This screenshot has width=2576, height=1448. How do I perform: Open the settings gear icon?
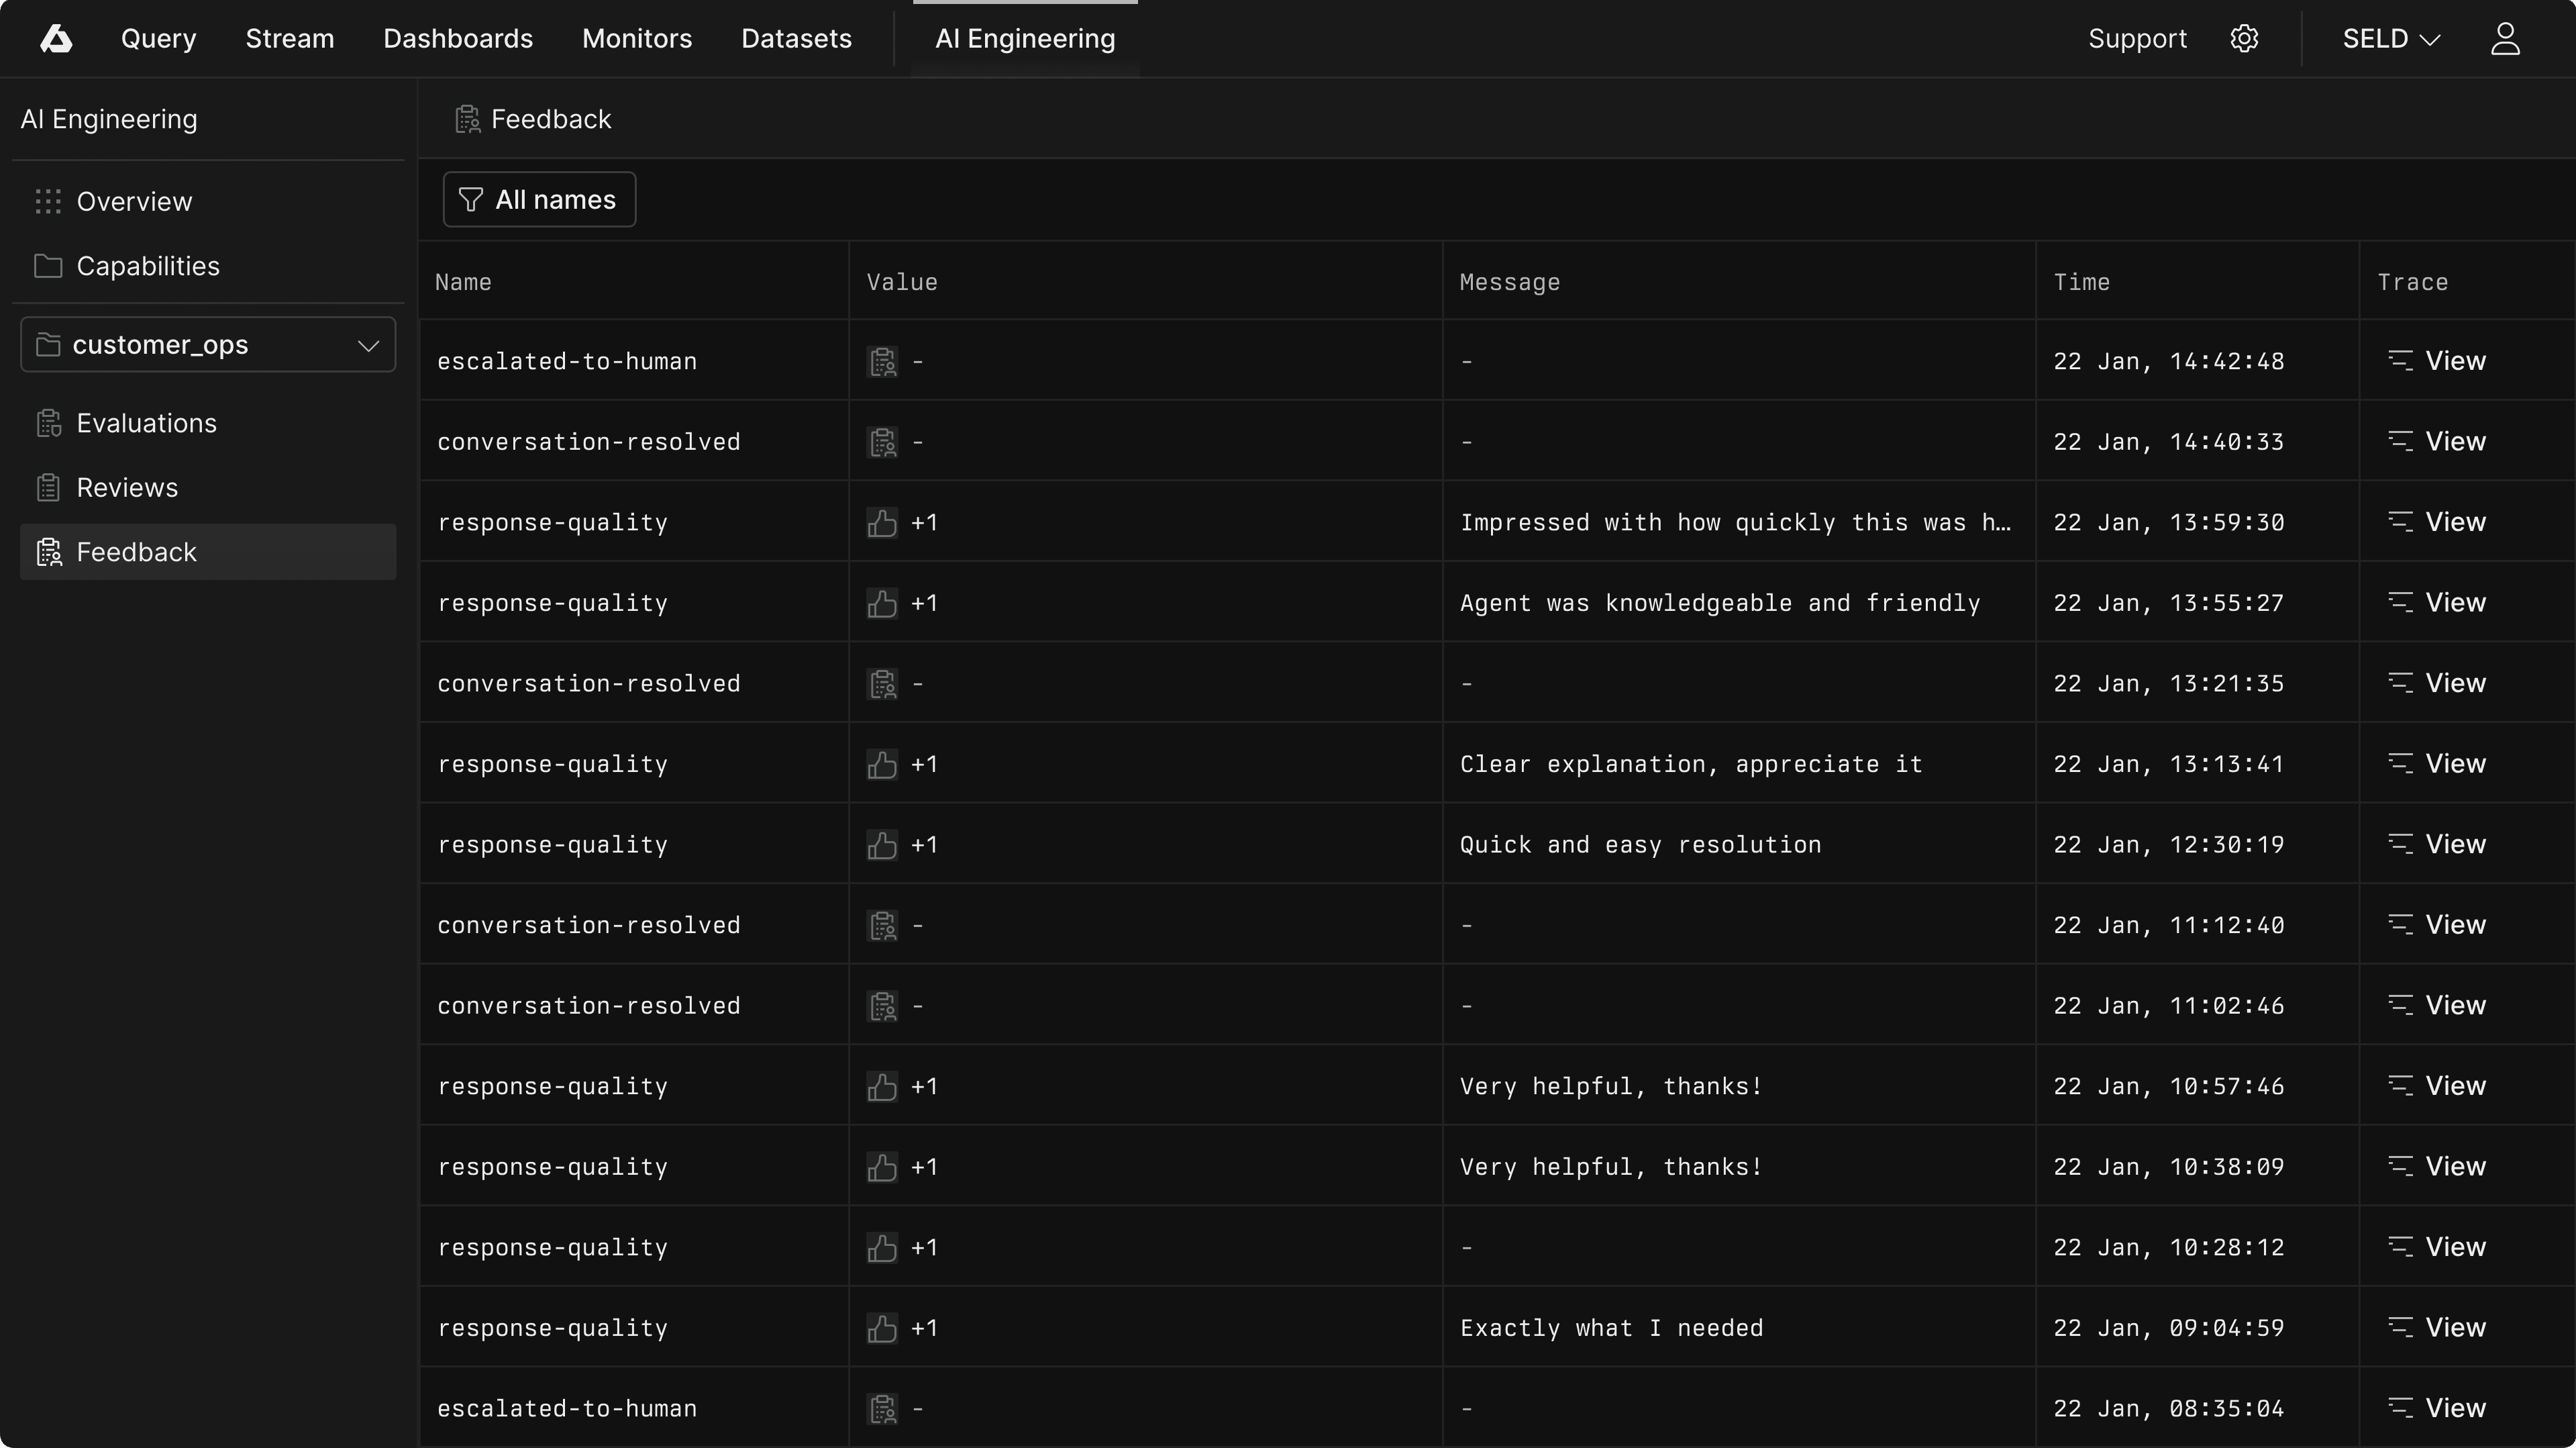point(2244,39)
